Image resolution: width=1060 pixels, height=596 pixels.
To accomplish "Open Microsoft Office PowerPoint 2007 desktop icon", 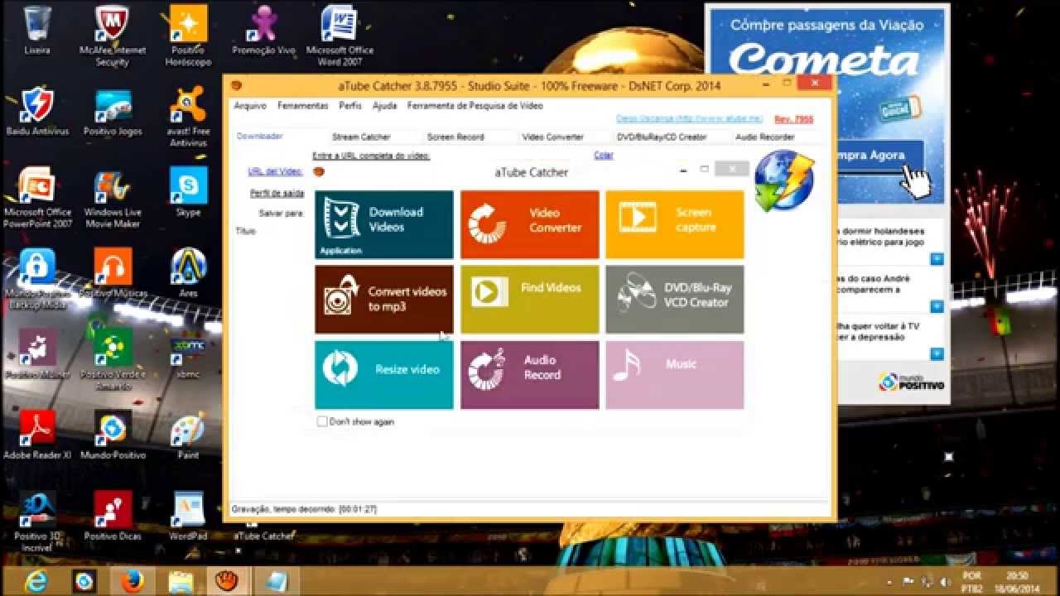I will [x=36, y=197].
